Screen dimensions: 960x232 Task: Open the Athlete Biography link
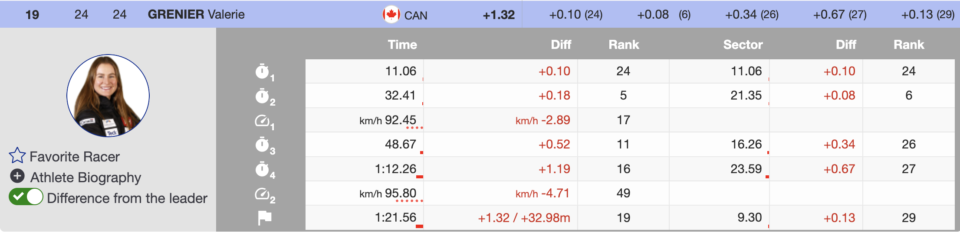(x=85, y=177)
